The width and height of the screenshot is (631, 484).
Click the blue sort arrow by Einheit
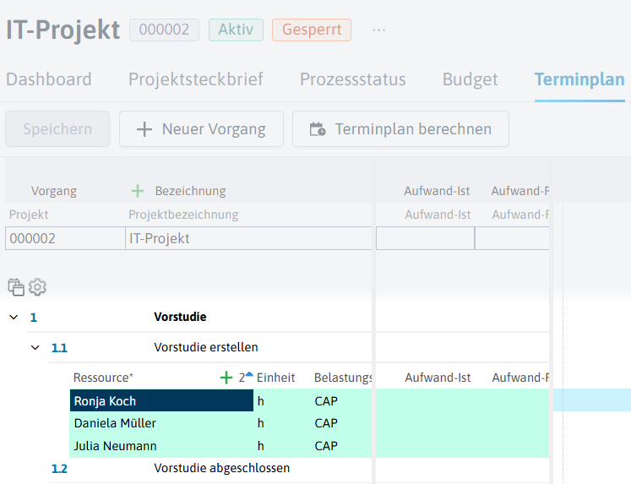[x=249, y=374]
